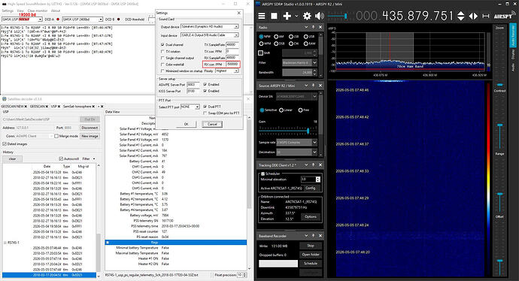Viewport: 519px width, 281px height.
Task: Stop the SDR radio with the stop icon
Action: [x=274, y=16]
